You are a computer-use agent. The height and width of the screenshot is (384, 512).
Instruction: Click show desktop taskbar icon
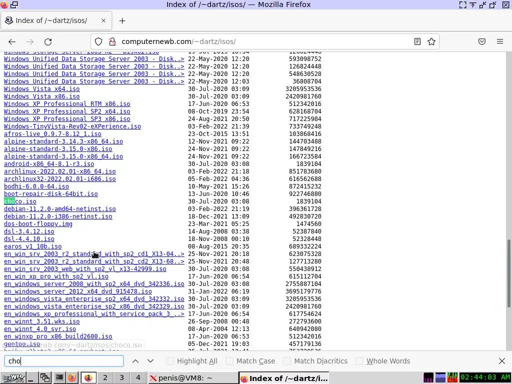[31, 378]
